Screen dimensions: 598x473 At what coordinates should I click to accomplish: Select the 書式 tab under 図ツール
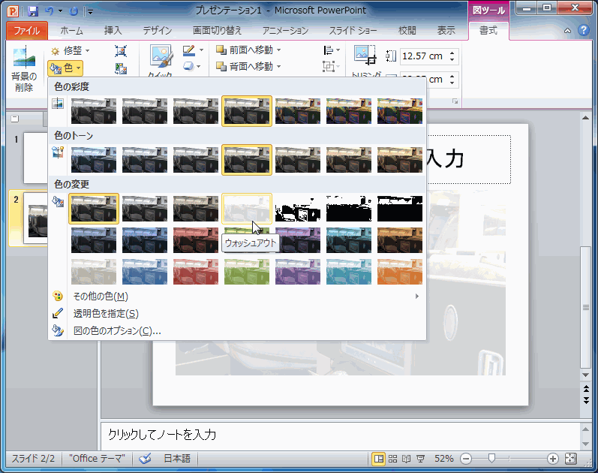coord(488,31)
